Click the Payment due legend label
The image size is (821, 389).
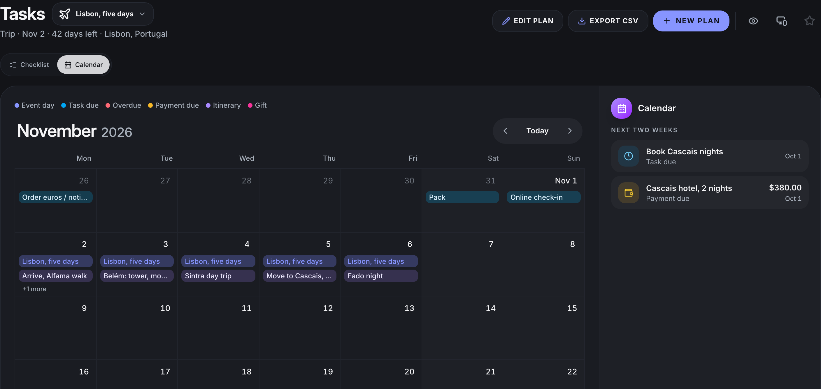tap(177, 105)
